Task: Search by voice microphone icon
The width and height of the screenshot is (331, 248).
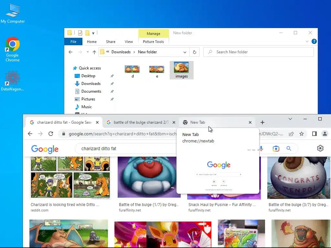Action: pyautogui.click(x=261, y=149)
